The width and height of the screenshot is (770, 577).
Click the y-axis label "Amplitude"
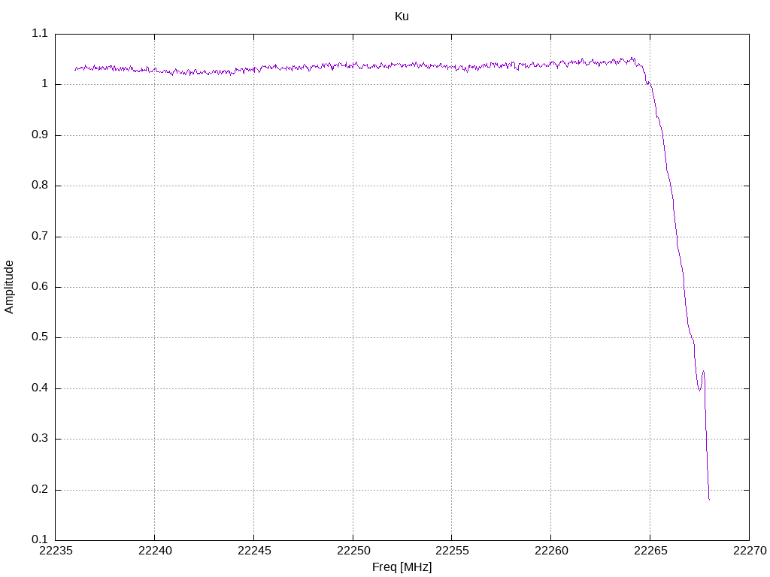pos(9,287)
